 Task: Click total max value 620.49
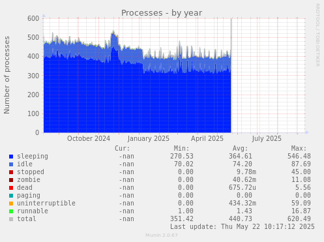coord(299,219)
